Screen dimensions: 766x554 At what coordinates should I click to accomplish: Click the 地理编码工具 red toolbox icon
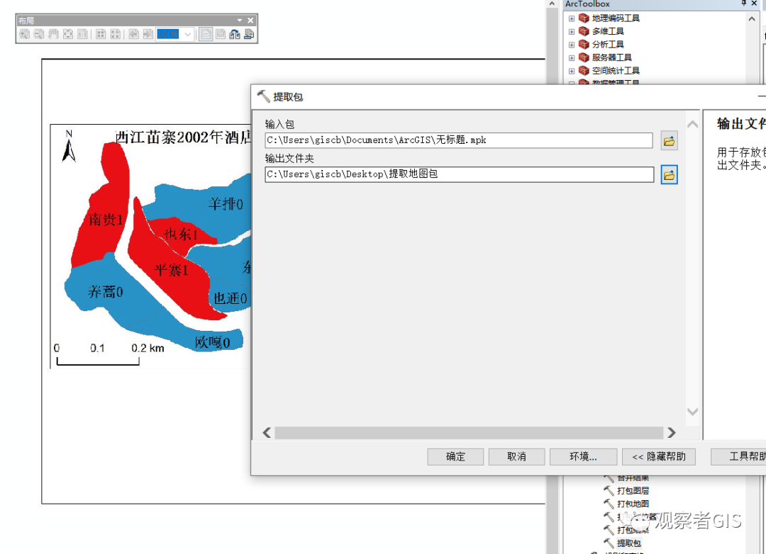coord(584,18)
